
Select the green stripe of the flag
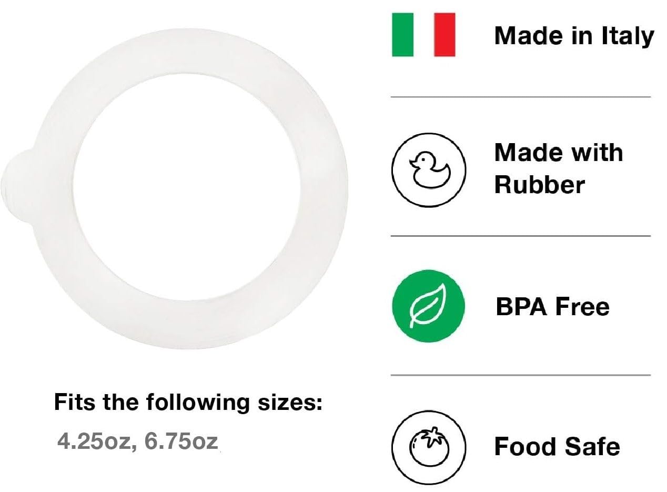click(x=402, y=35)
